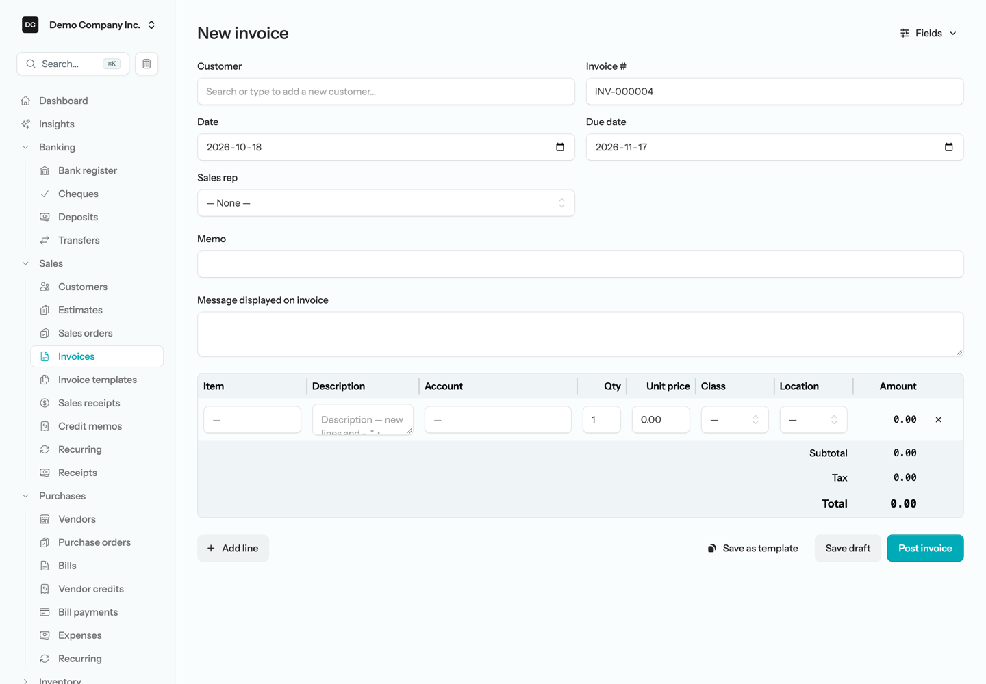Image resolution: width=986 pixels, height=684 pixels.
Task: Collapse the Sales section
Action: (25, 263)
